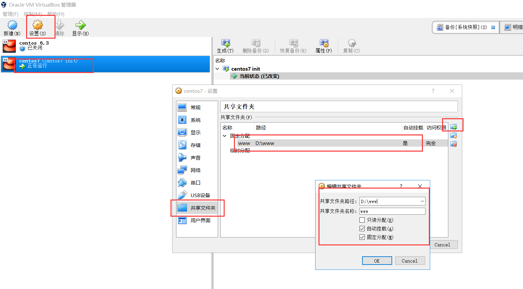Click the Show (显示) green arrow icon

click(80, 25)
